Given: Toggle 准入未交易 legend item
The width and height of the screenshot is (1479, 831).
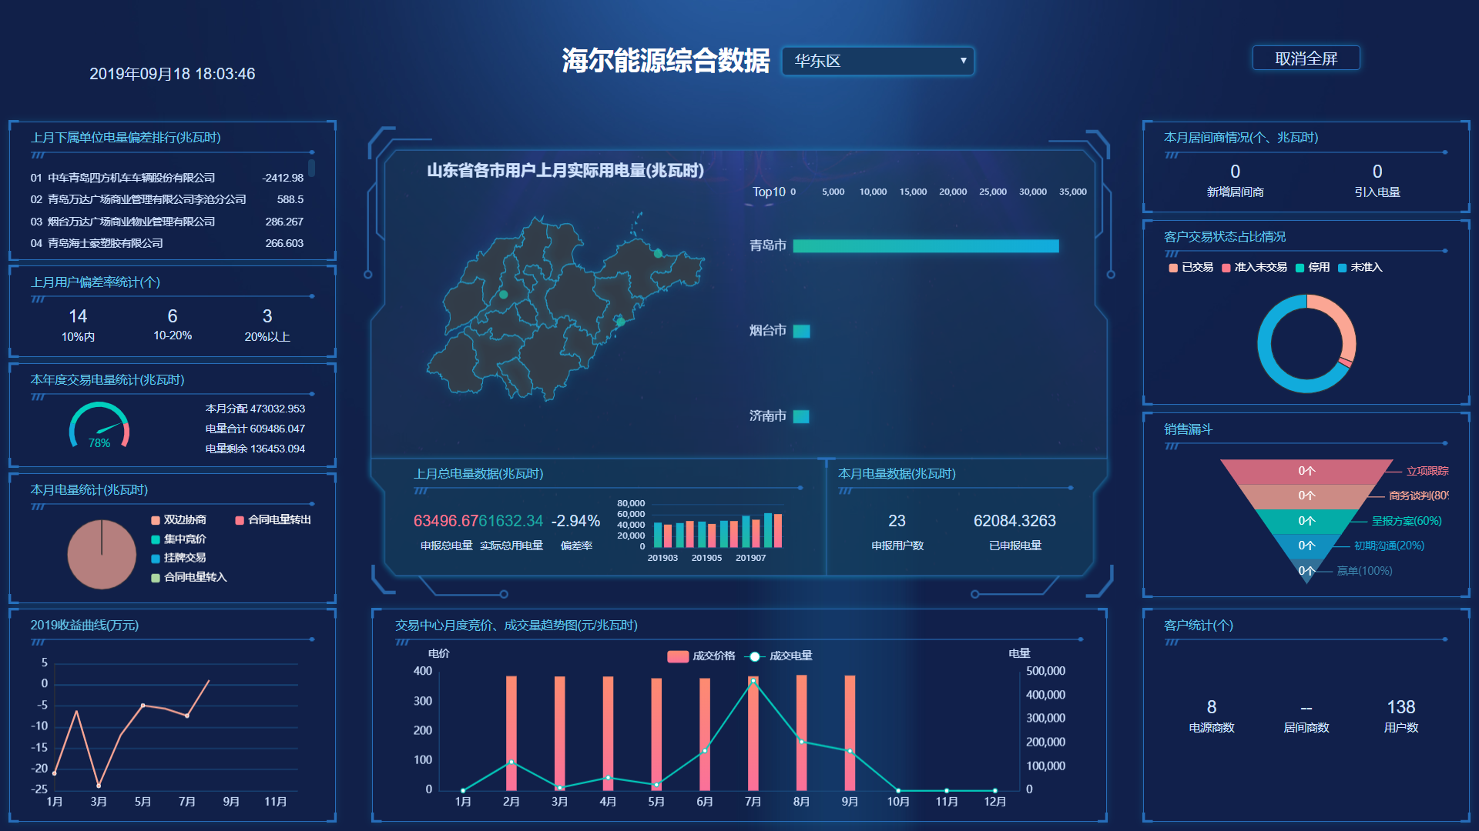Looking at the screenshot, I should click(x=1254, y=267).
